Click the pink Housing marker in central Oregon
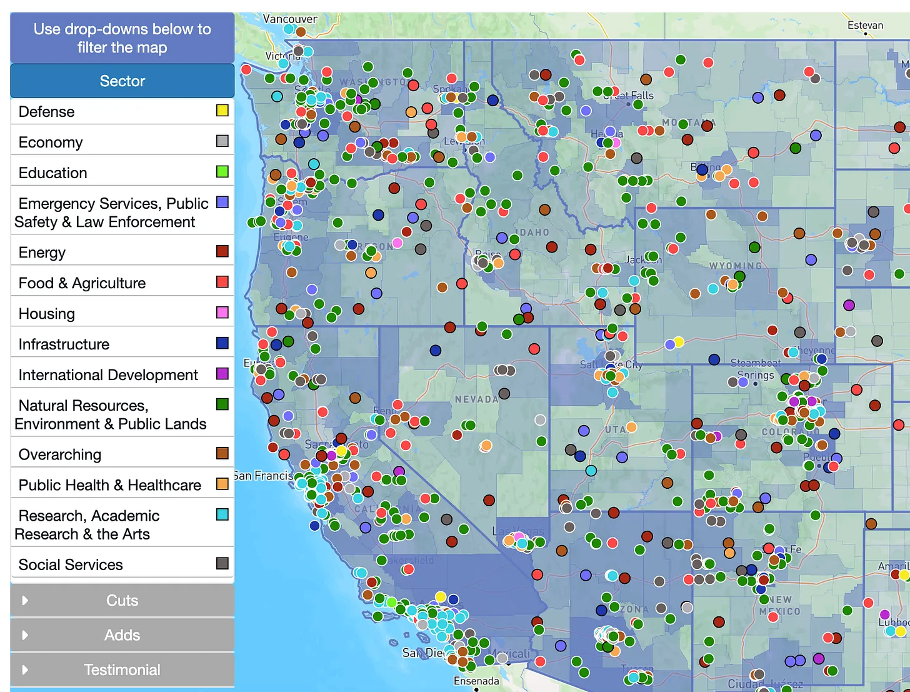This screenshot has width=910, height=692. coord(397,243)
